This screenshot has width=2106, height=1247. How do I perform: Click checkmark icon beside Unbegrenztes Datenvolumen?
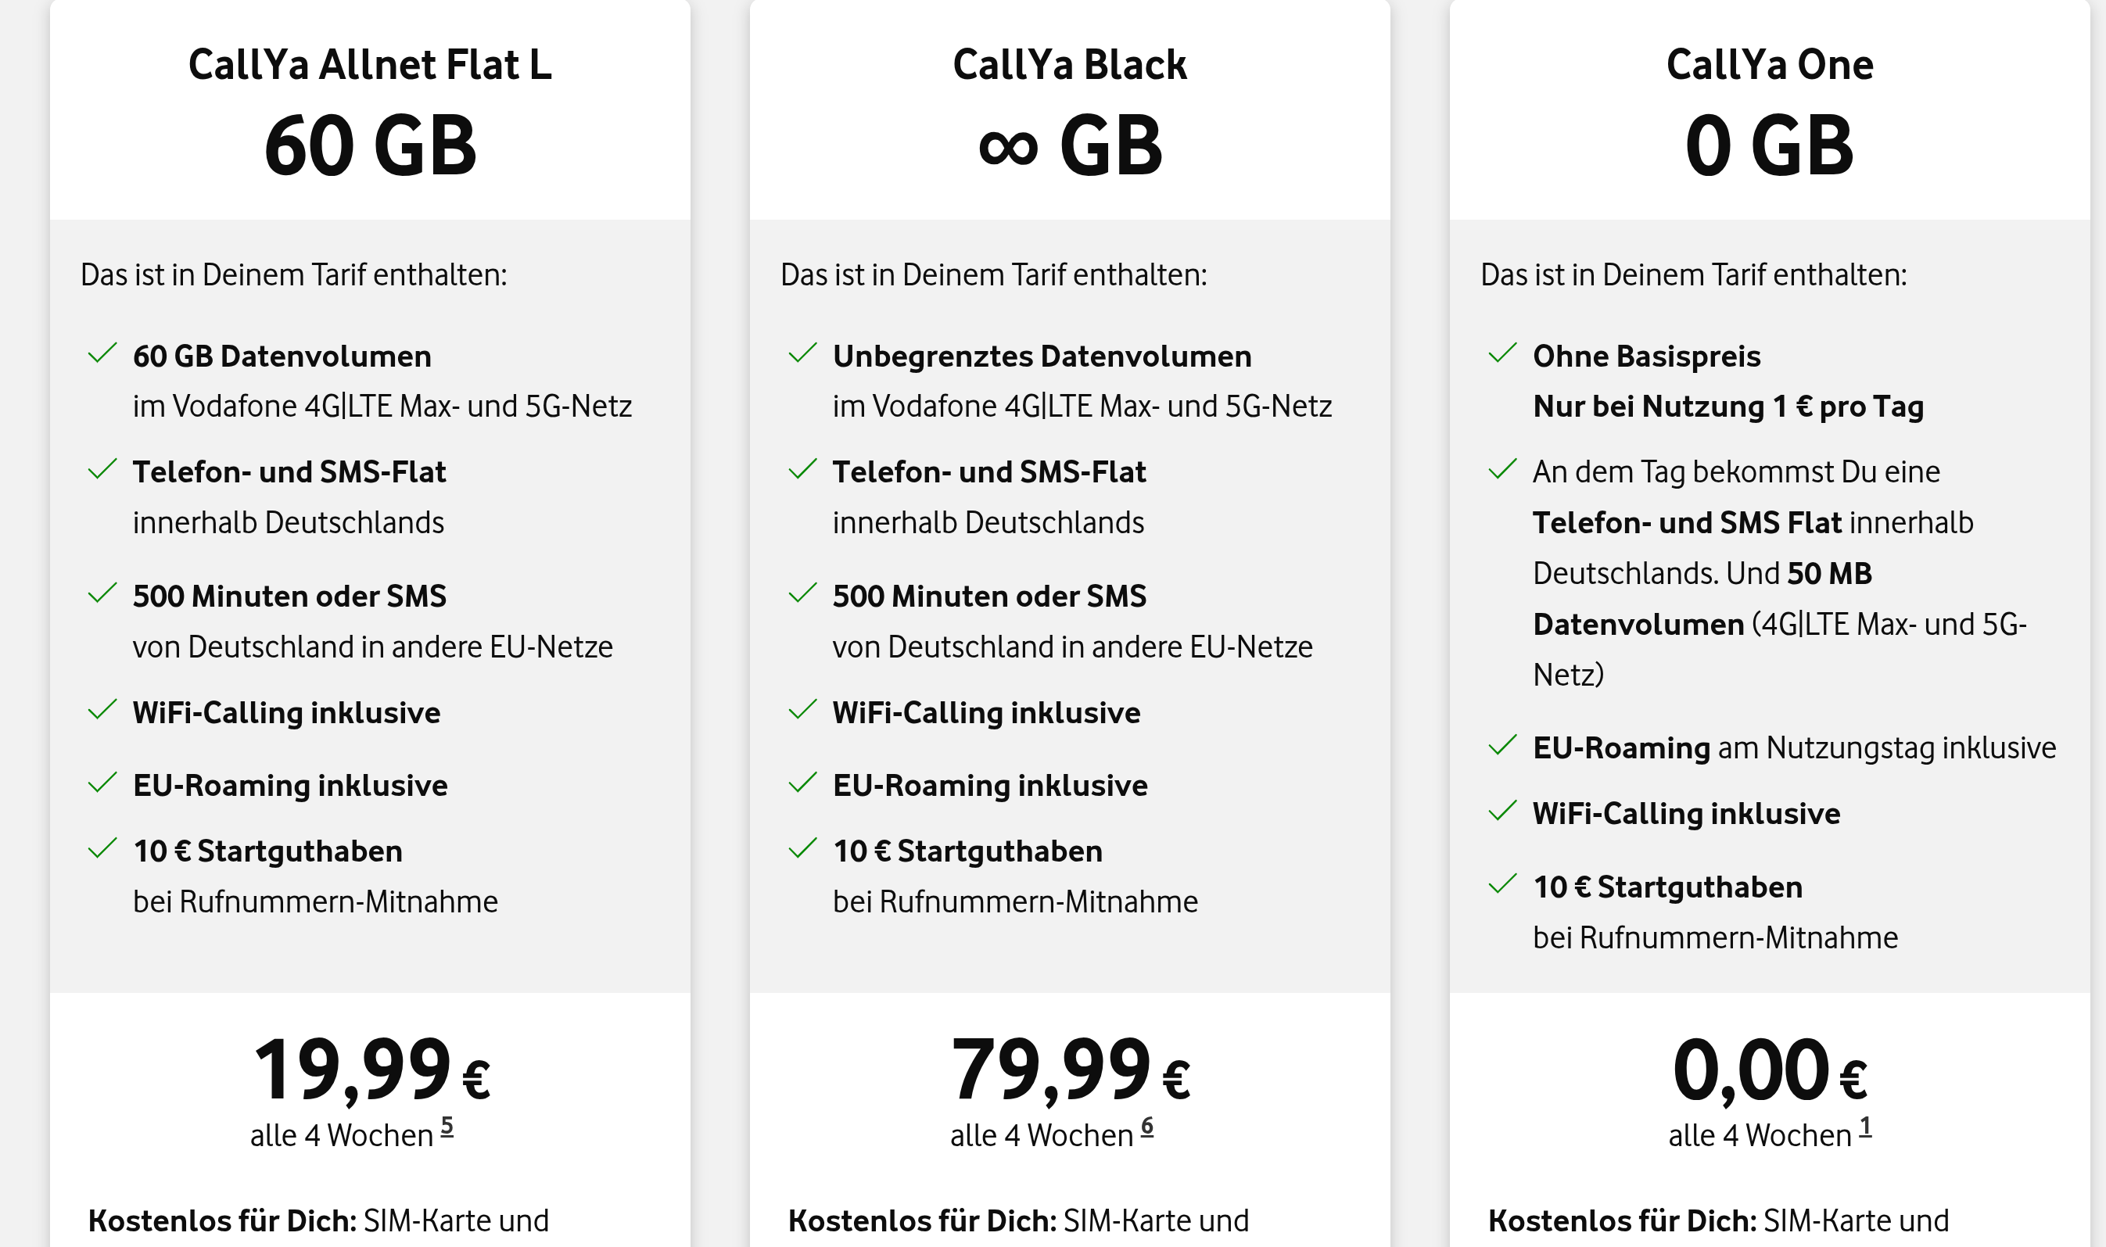[802, 353]
